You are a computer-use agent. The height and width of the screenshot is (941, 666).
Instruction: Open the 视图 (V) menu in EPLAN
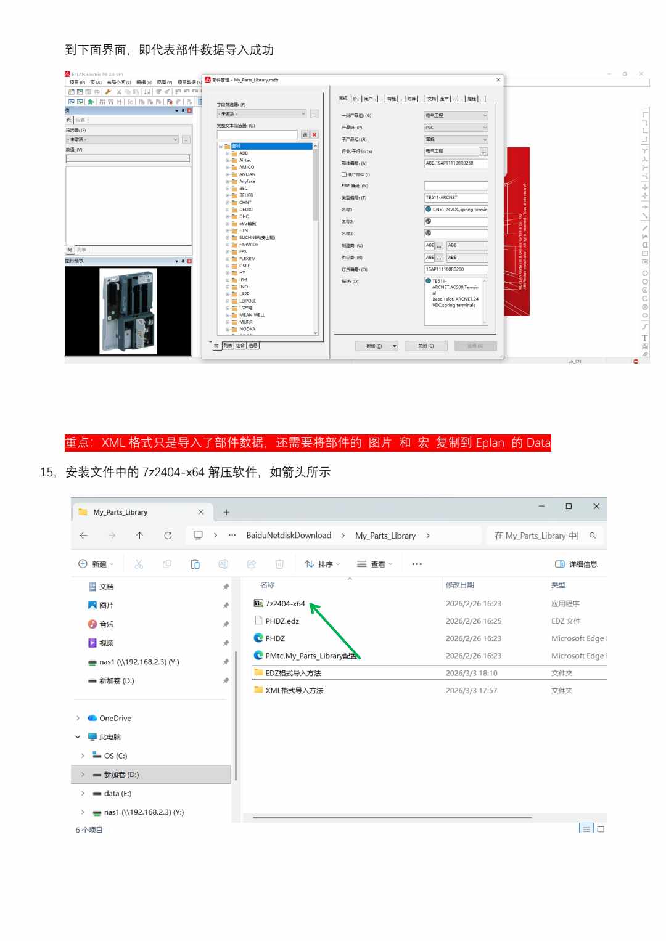point(165,82)
